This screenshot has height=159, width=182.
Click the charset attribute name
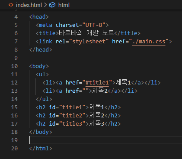pyautogui.click(x=67, y=25)
